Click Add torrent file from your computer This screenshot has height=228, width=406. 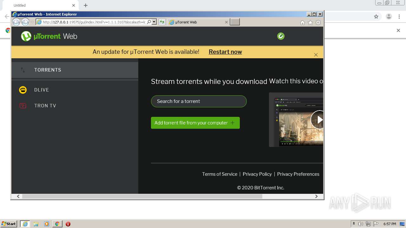click(x=195, y=123)
